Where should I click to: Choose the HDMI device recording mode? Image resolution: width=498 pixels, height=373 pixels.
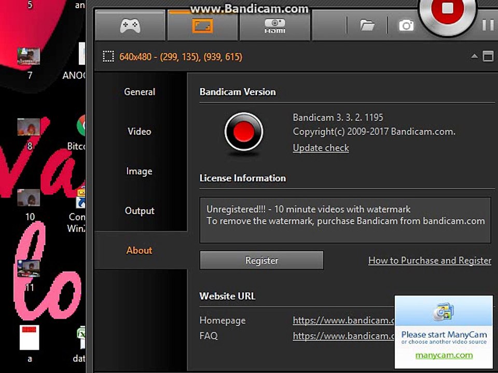pos(275,26)
